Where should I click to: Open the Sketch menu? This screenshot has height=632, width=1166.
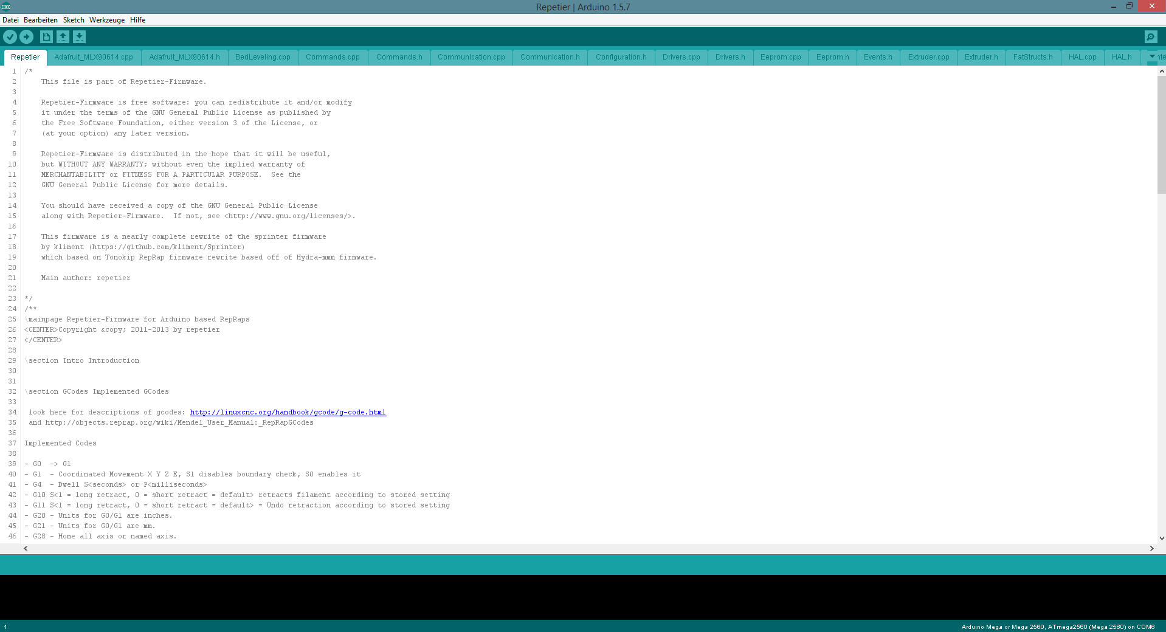point(74,20)
